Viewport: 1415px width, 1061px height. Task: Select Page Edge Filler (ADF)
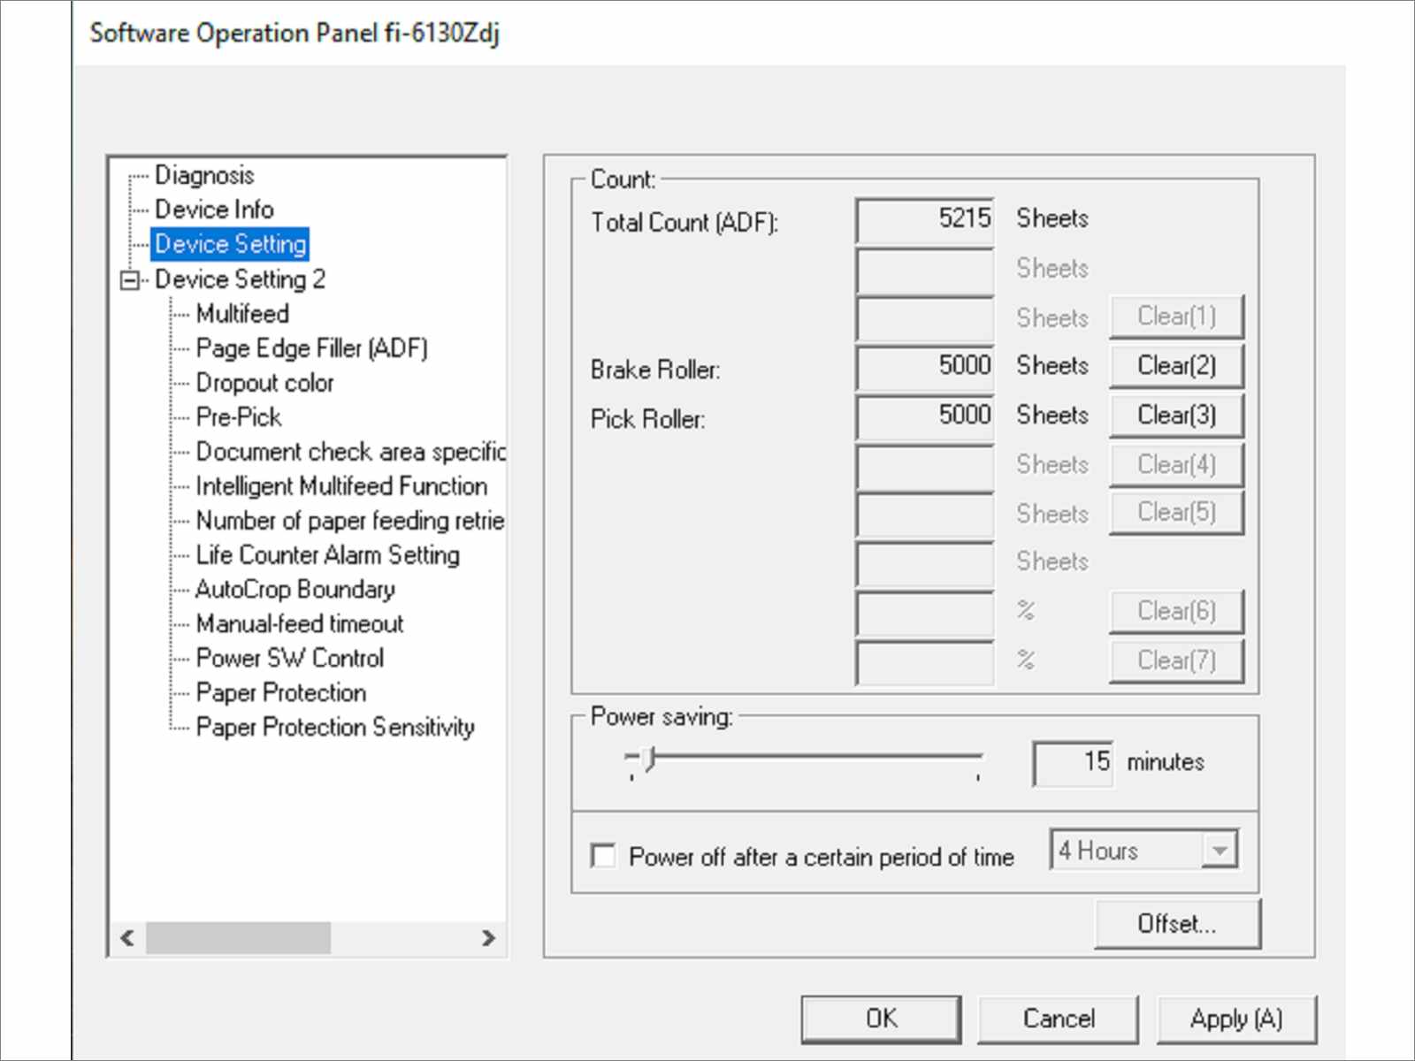311,348
